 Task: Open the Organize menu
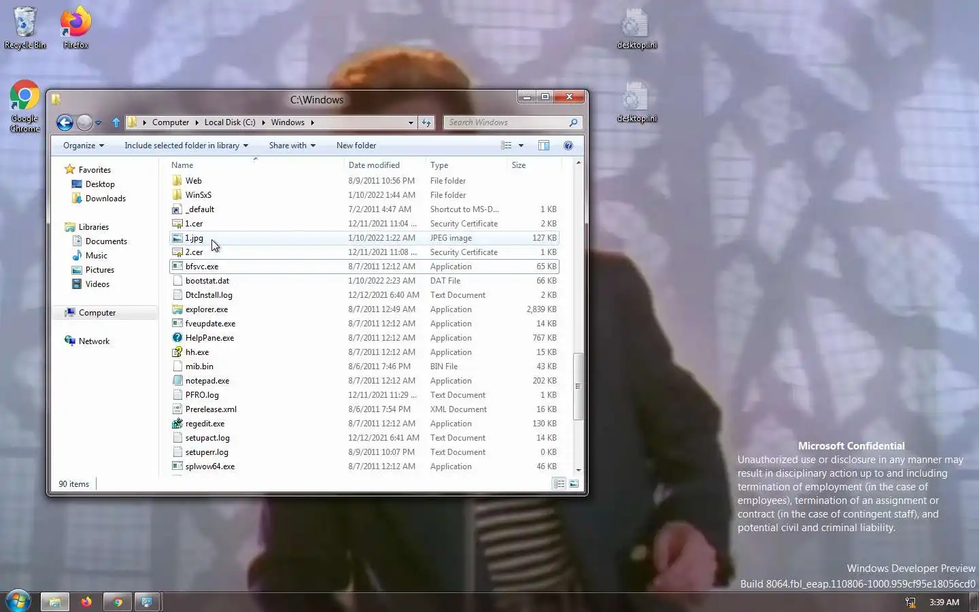84,146
